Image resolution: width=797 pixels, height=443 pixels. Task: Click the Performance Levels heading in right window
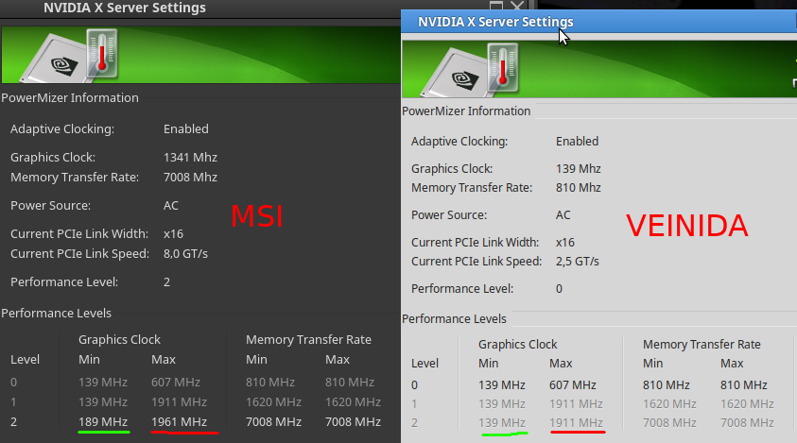tap(454, 319)
